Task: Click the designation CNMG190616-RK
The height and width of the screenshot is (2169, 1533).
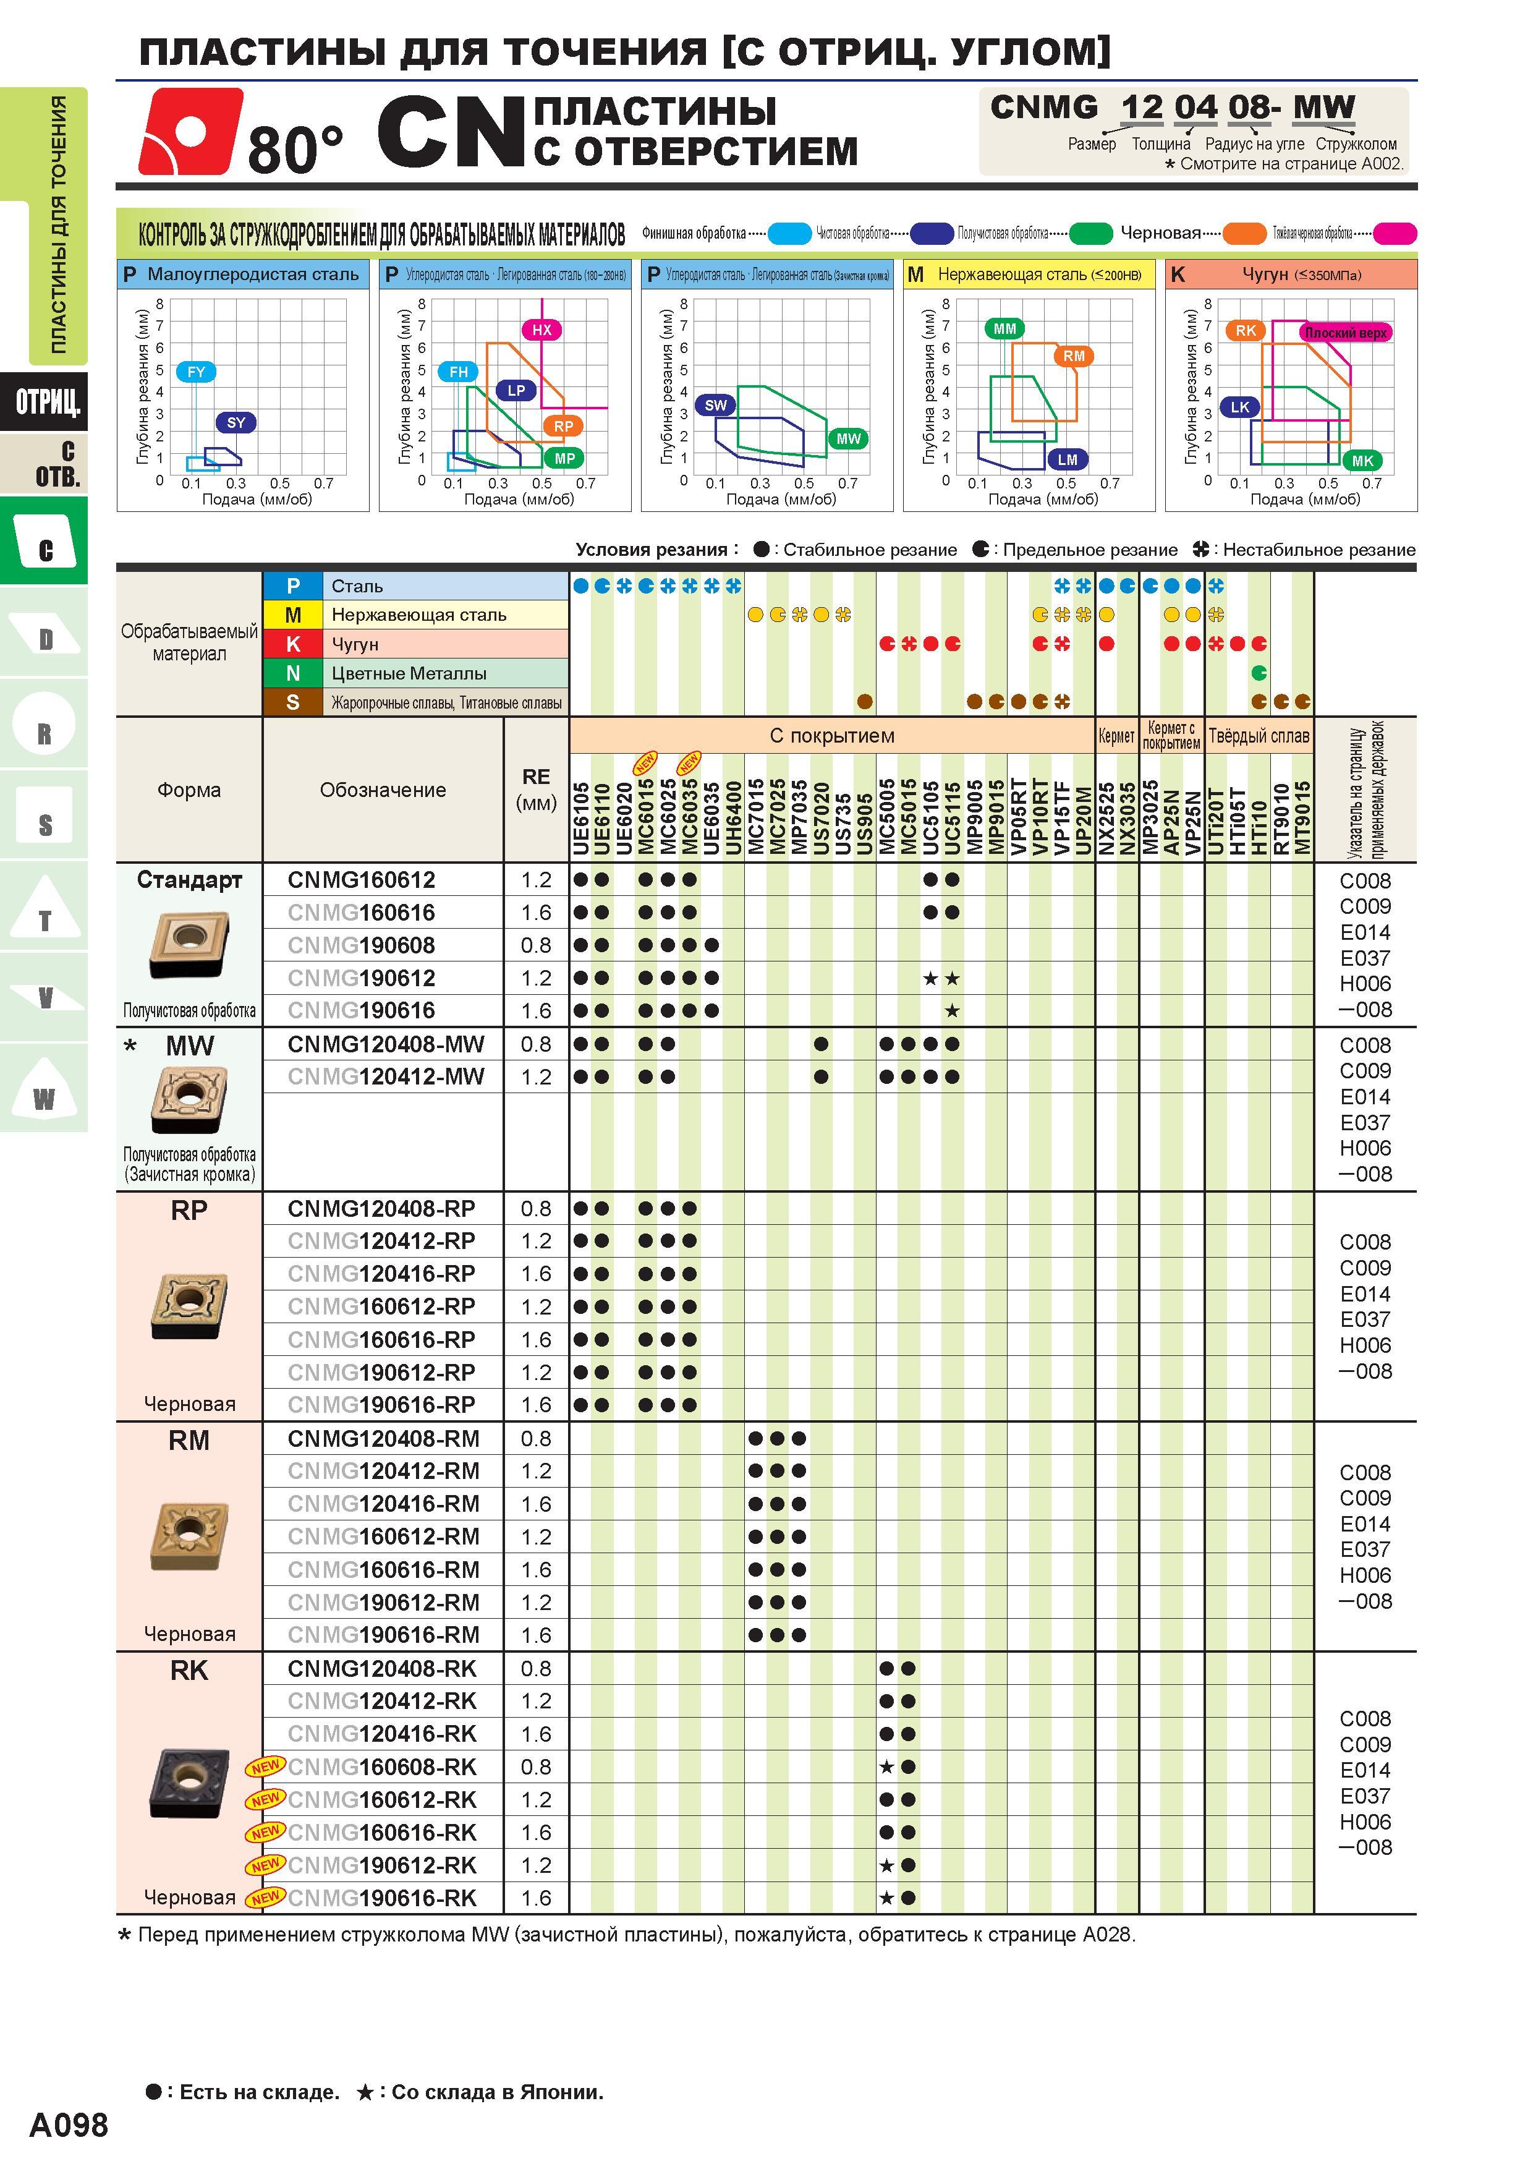Action: pyautogui.click(x=381, y=1898)
